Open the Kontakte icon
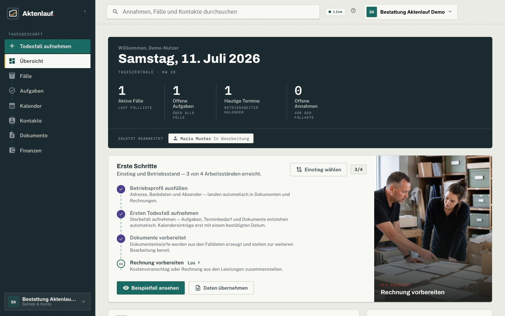Screen dimensions: 505x316 [x=12, y=120]
